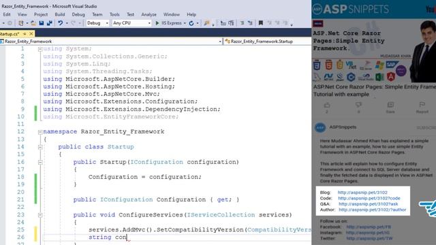This screenshot has width=436, height=245.
Task: Click the Redo arrow icon
Action: point(73,23)
